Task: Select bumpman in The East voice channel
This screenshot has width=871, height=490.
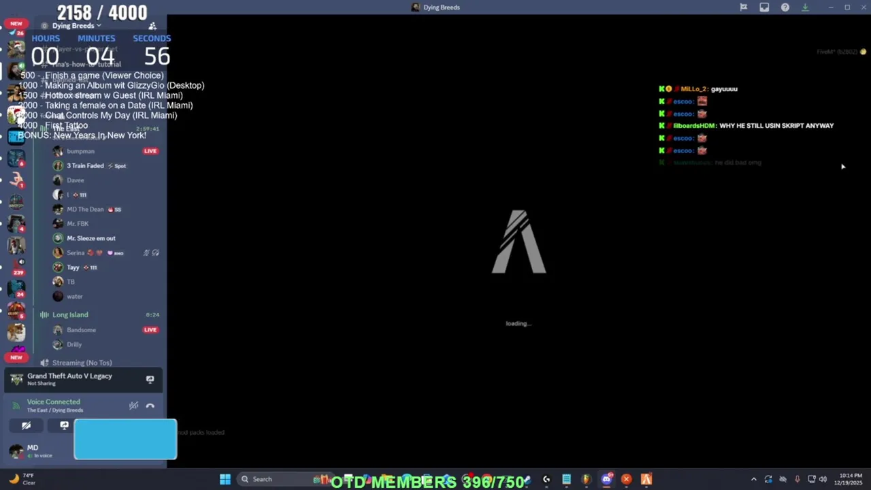Action: pos(80,151)
